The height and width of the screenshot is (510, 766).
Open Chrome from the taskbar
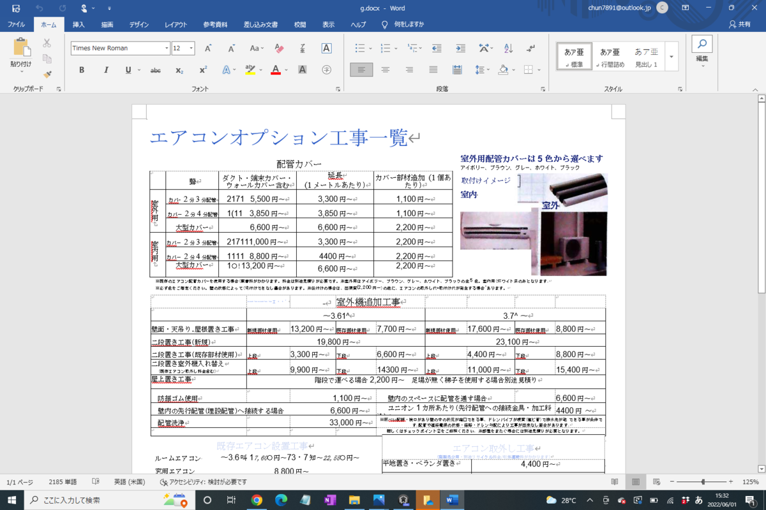pos(257,500)
